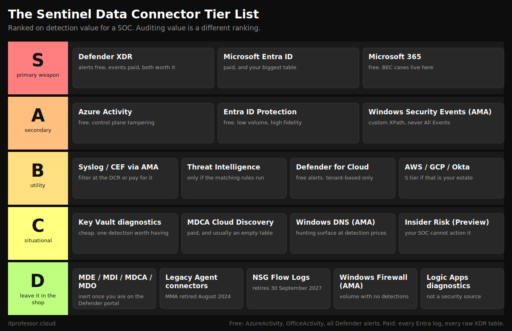This screenshot has height=331, width=512.
Task: Select the Key Vault diagnostics card
Action: [125, 233]
